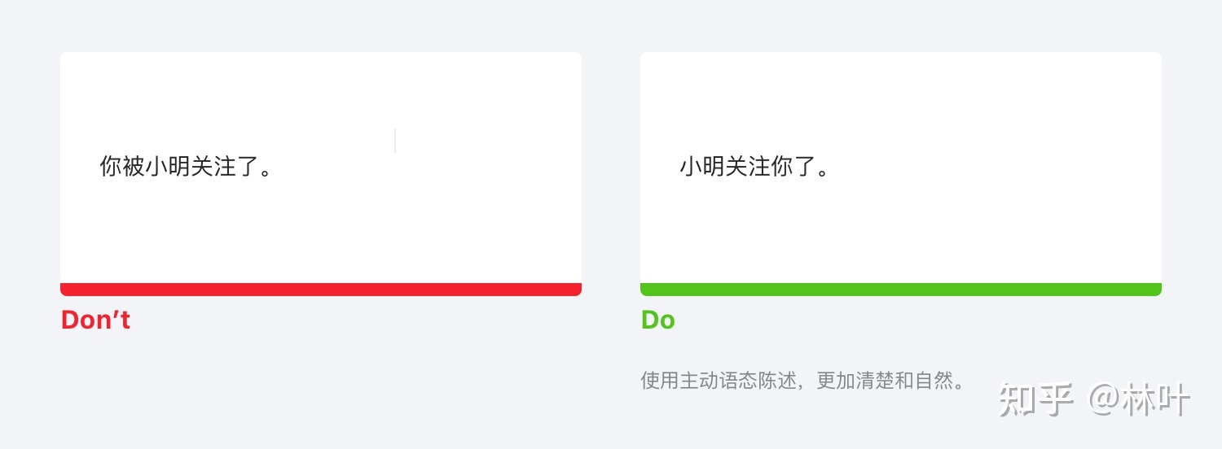The height and width of the screenshot is (449, 1222).
Task: Click the "被" character in the Don't sentence
Action: coord(133,167)
